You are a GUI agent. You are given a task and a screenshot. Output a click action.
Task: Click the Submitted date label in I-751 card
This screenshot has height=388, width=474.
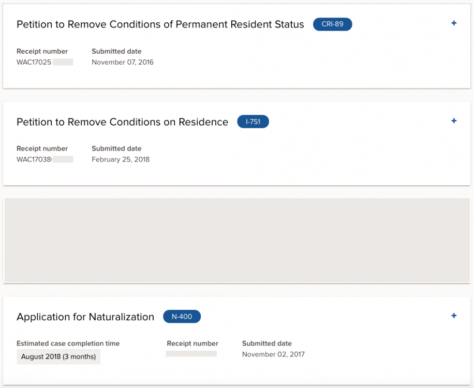[x=116, y=148]
